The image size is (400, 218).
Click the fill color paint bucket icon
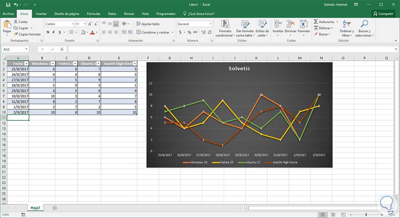tap(83, 32)
